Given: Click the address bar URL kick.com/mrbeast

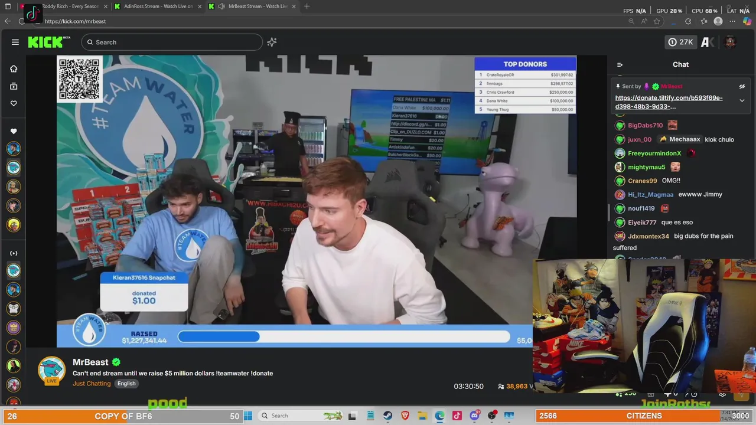Looking at the screenshot, I should [75, 21].
